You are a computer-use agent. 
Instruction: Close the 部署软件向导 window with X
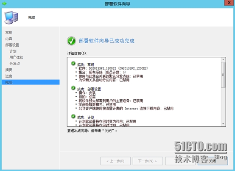(229, 3)
